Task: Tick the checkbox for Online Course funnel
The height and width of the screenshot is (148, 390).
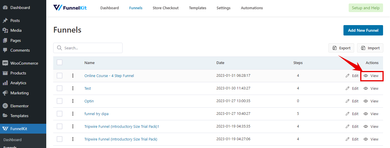Action: point(60,76)
